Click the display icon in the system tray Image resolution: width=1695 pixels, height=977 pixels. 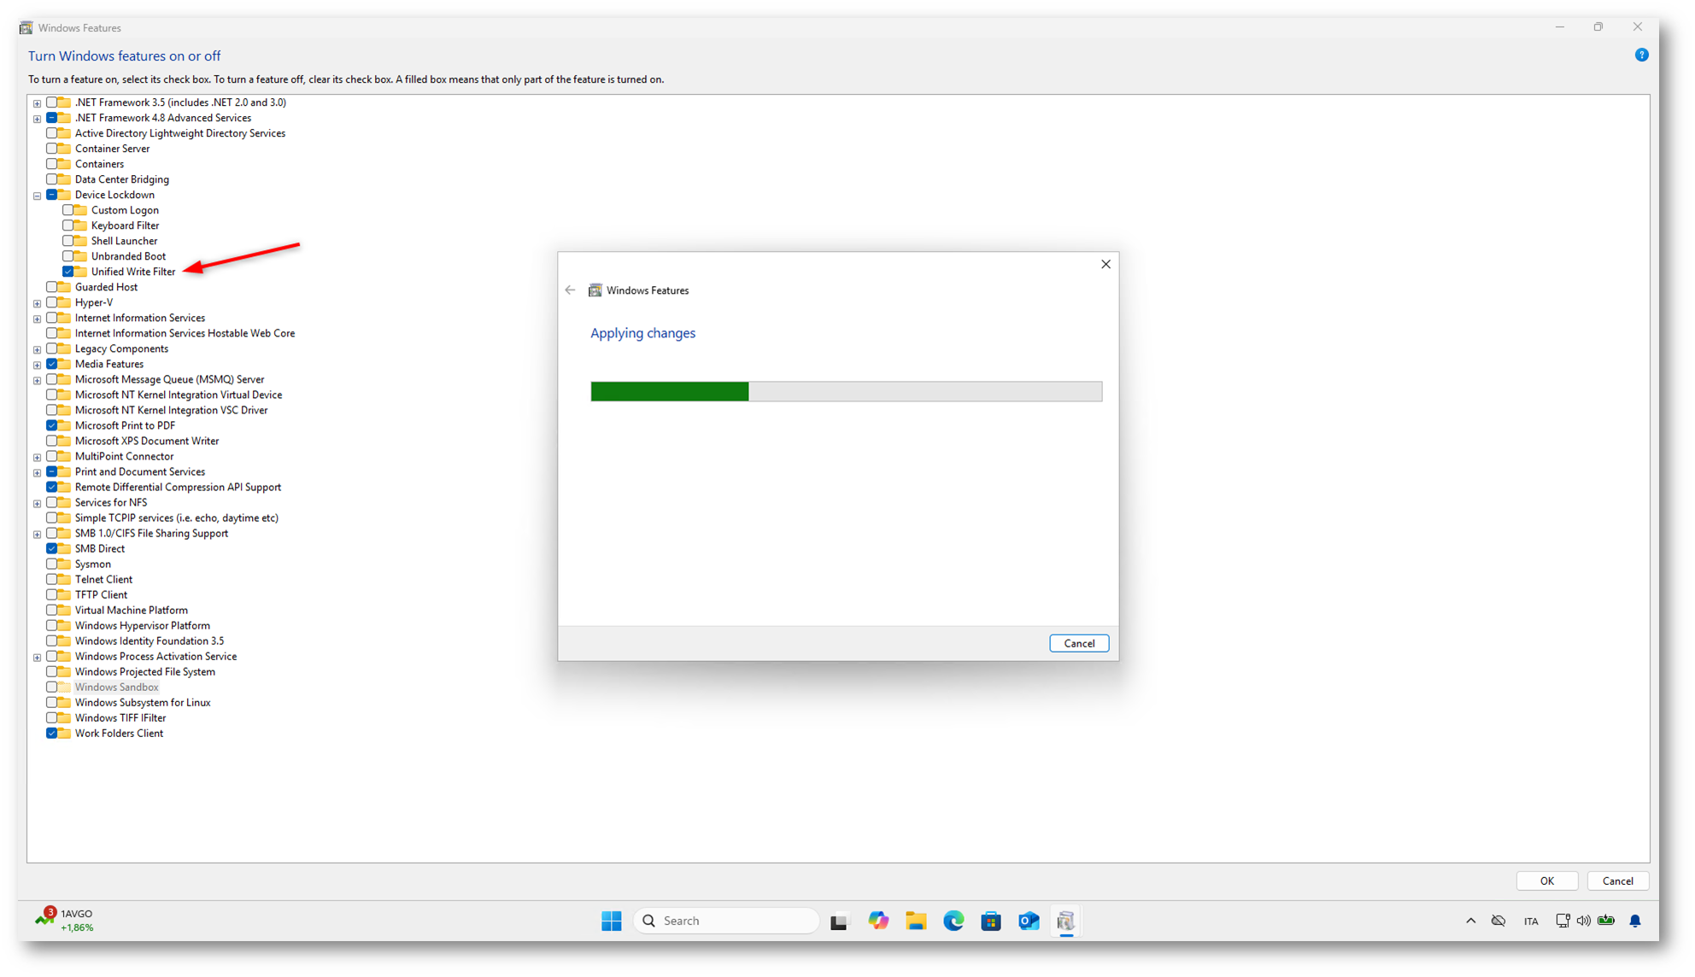(x=1563, y=921)
